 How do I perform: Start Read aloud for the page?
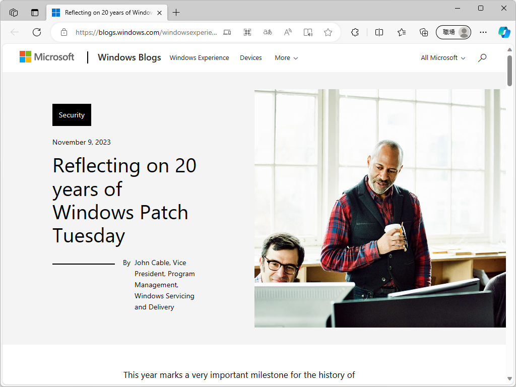pyautogui.click(x=287, y=32)
